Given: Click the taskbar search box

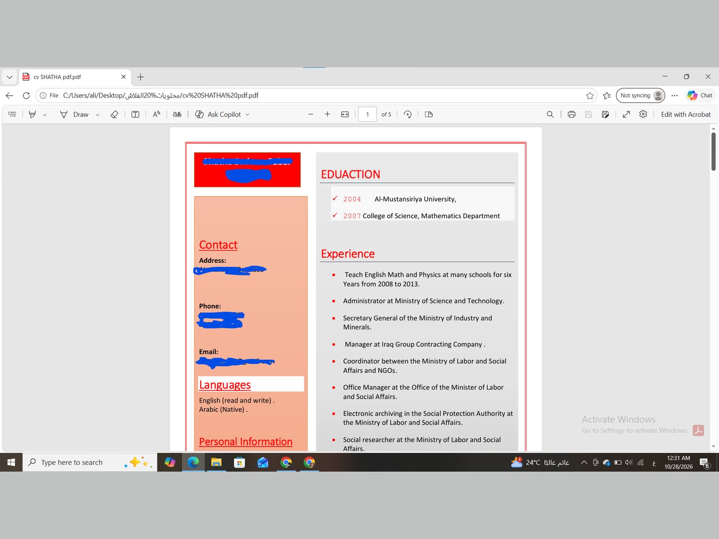Looking at the screenshot, I should pyautogui.click(x=90, y=462).
